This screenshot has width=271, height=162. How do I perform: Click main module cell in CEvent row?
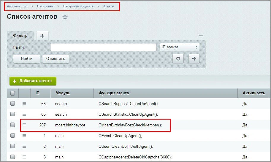pyautogui.click(x=59, y=136)
